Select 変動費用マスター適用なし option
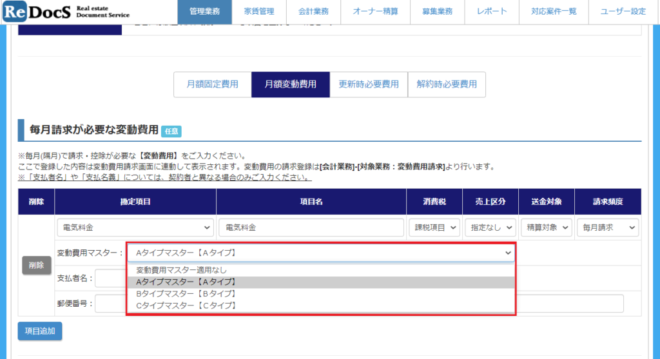Image resolution: width=660 pixels, height=359 pixels. pos(181,270)
